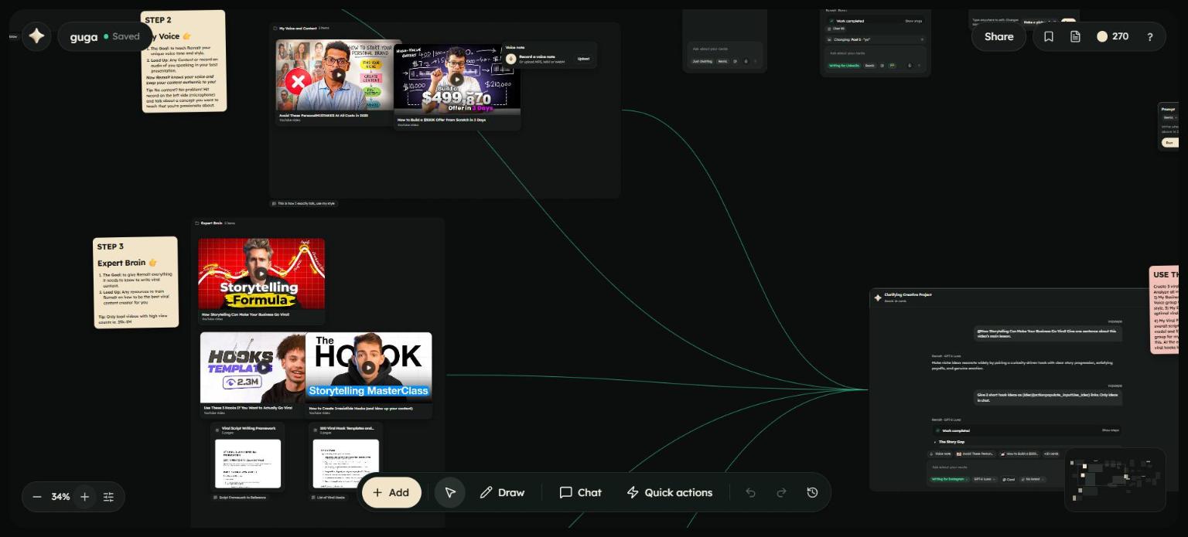The height and width of the screenshot is (537, 1188).
Task: Click the guga project name
Action: click(84, 36)
